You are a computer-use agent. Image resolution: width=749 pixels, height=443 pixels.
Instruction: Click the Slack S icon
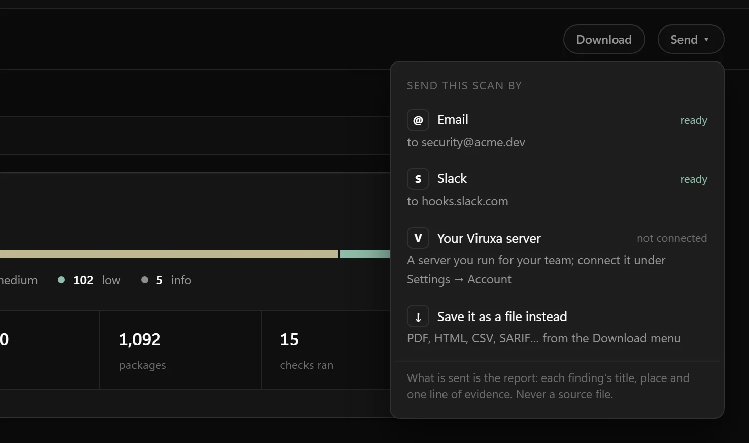[x=418, y=179]
